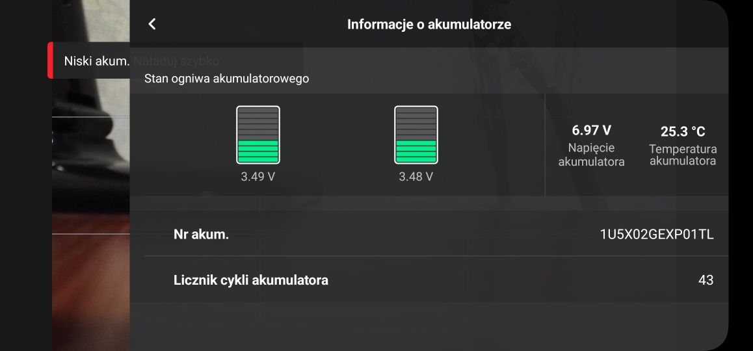
Task: Select the 3.48 V cell voltage label
Action: tap(416, 177)
